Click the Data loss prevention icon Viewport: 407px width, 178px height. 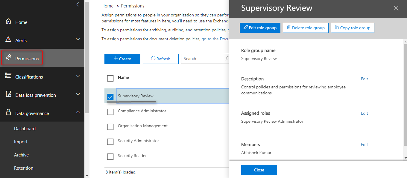coord(8,94)
